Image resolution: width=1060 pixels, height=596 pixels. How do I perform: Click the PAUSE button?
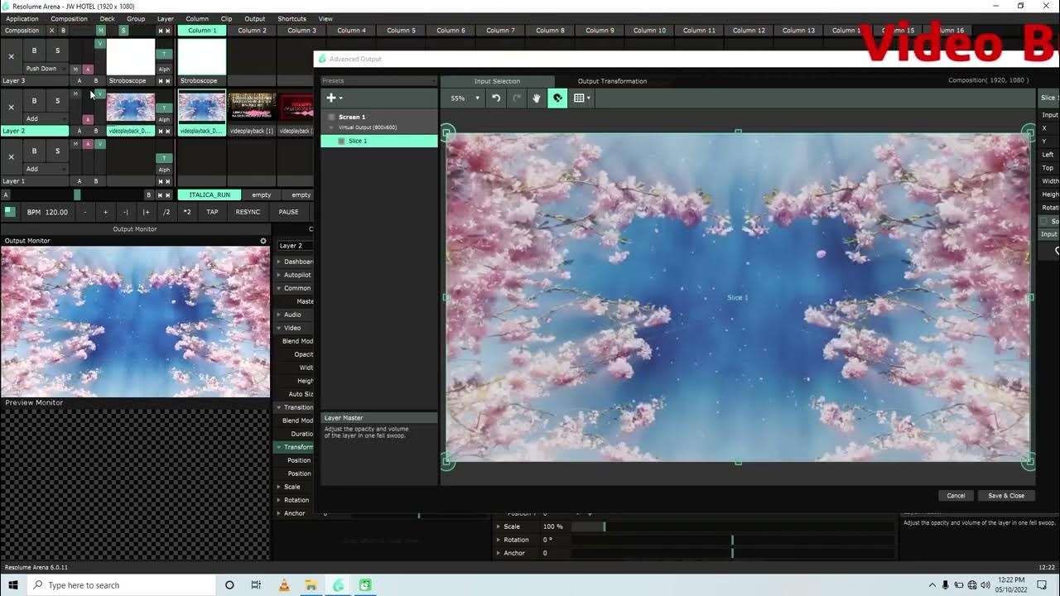click(288, 212)
